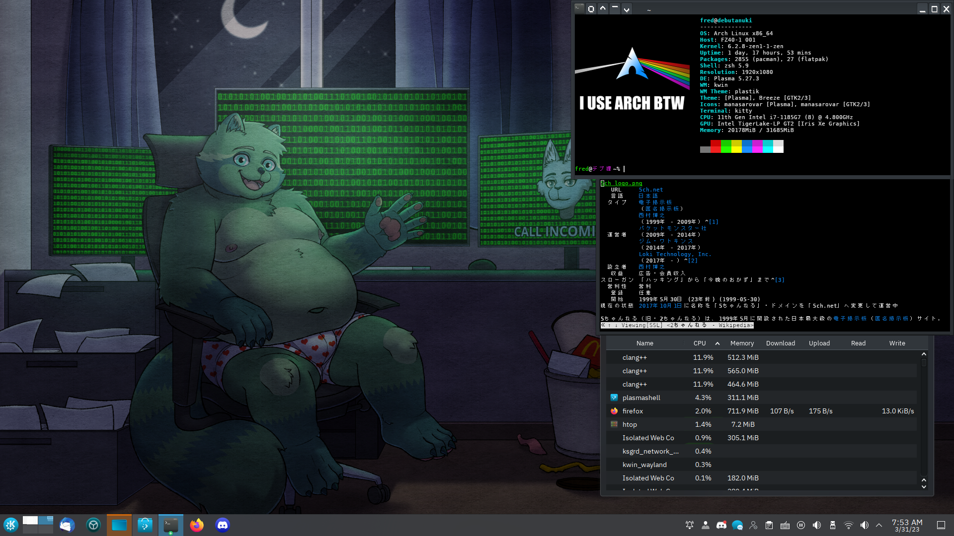
Task: Open the volume icon next to Wi-Fi
Action: (865, 525)
